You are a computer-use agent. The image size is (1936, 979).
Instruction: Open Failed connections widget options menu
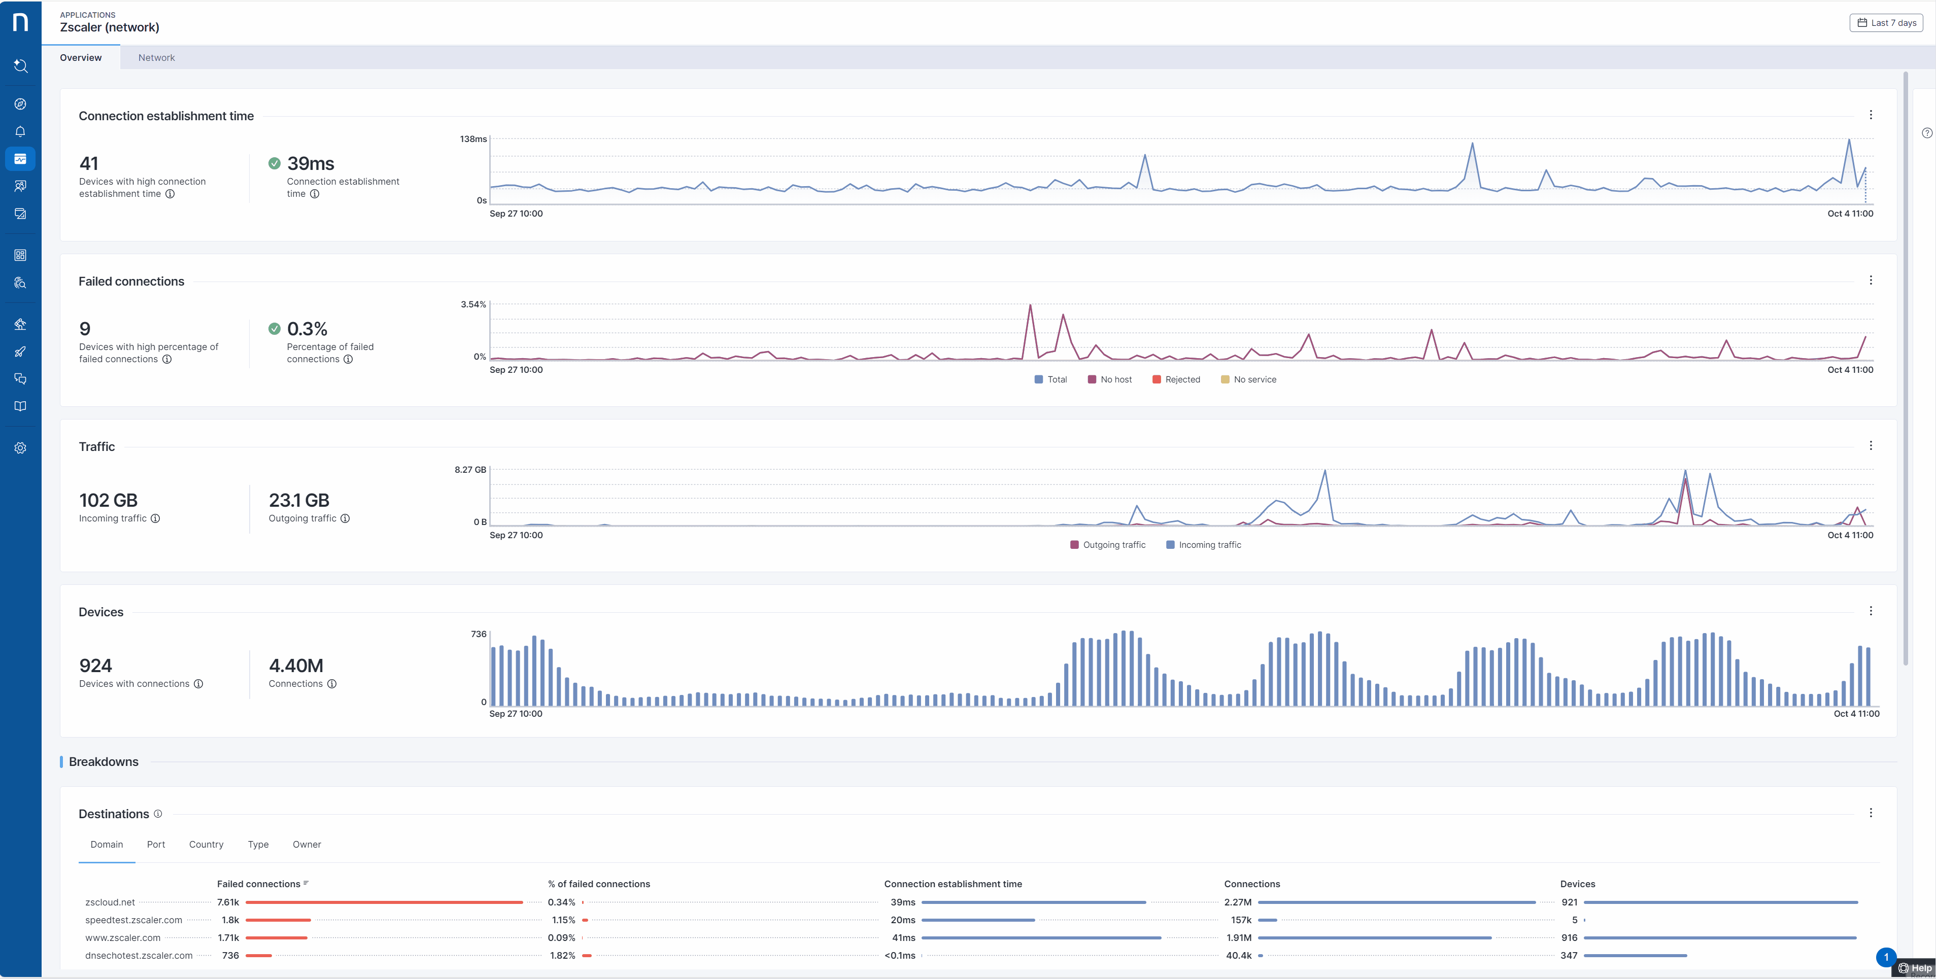[1871, 280]
